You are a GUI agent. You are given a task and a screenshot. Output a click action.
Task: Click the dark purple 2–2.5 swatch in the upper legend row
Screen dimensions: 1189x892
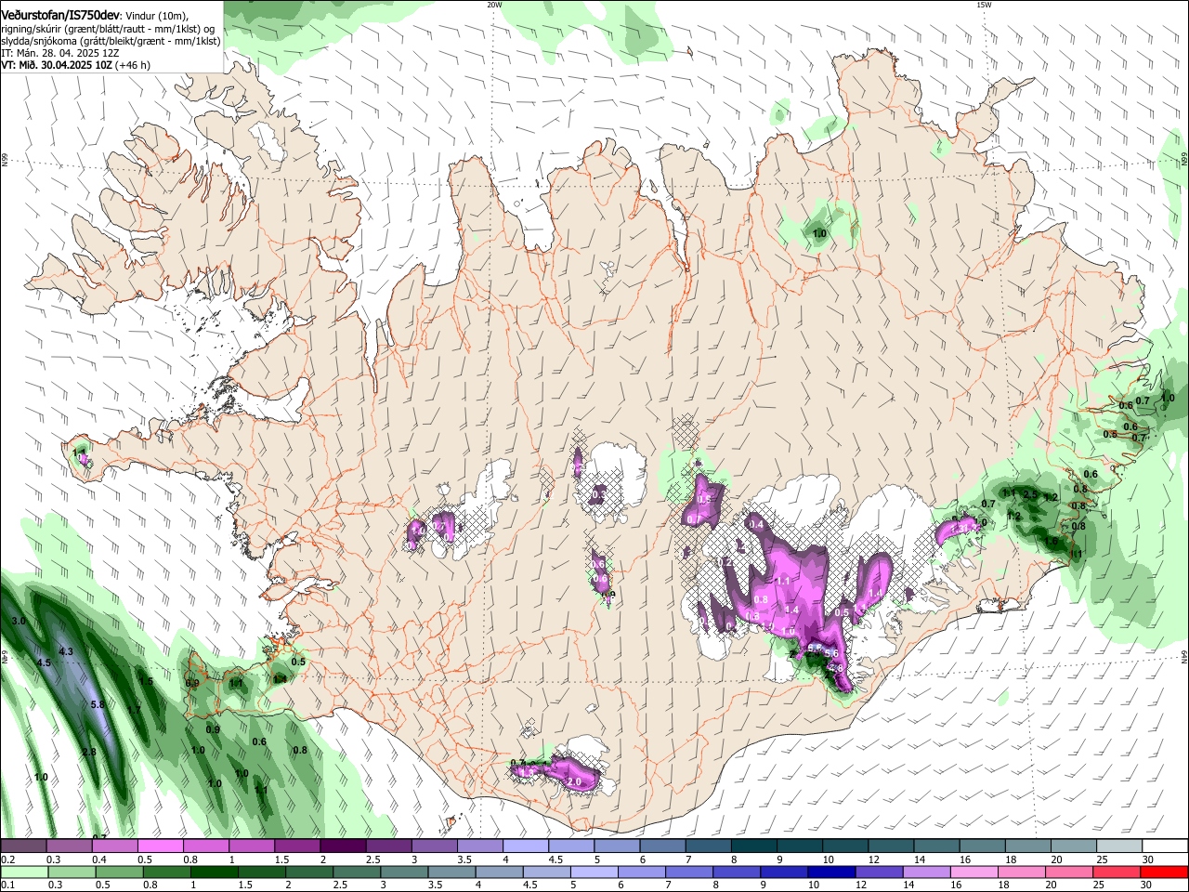(343, 846)
